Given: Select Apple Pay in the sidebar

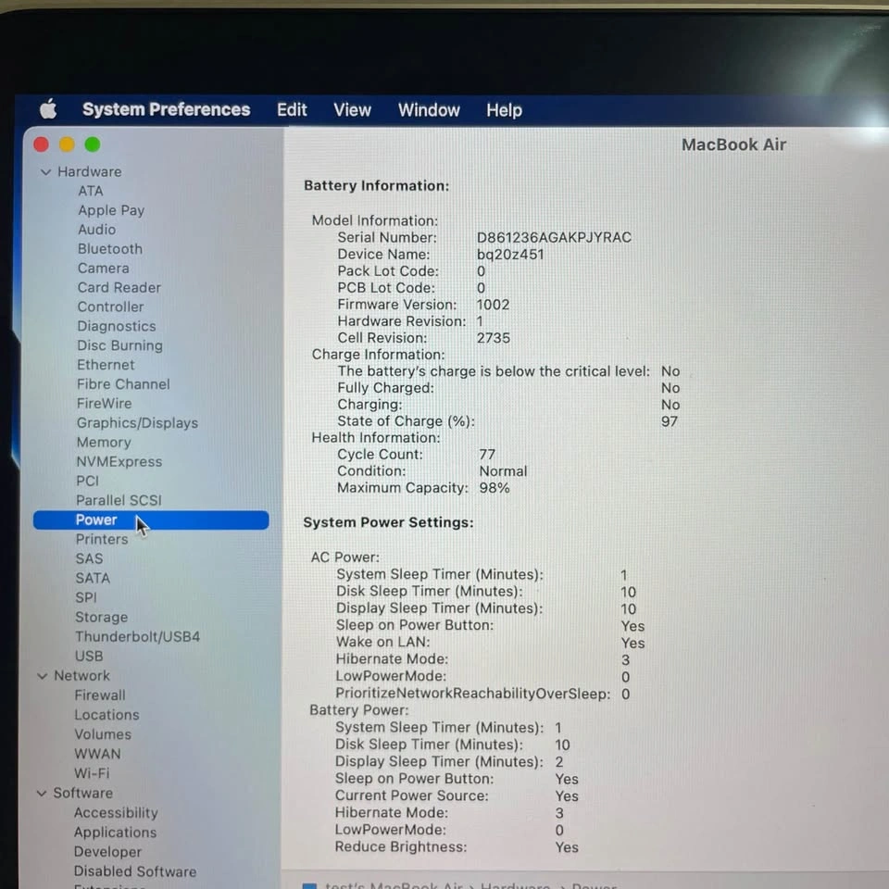Looking at the screenshot, I should coord(111,210).
